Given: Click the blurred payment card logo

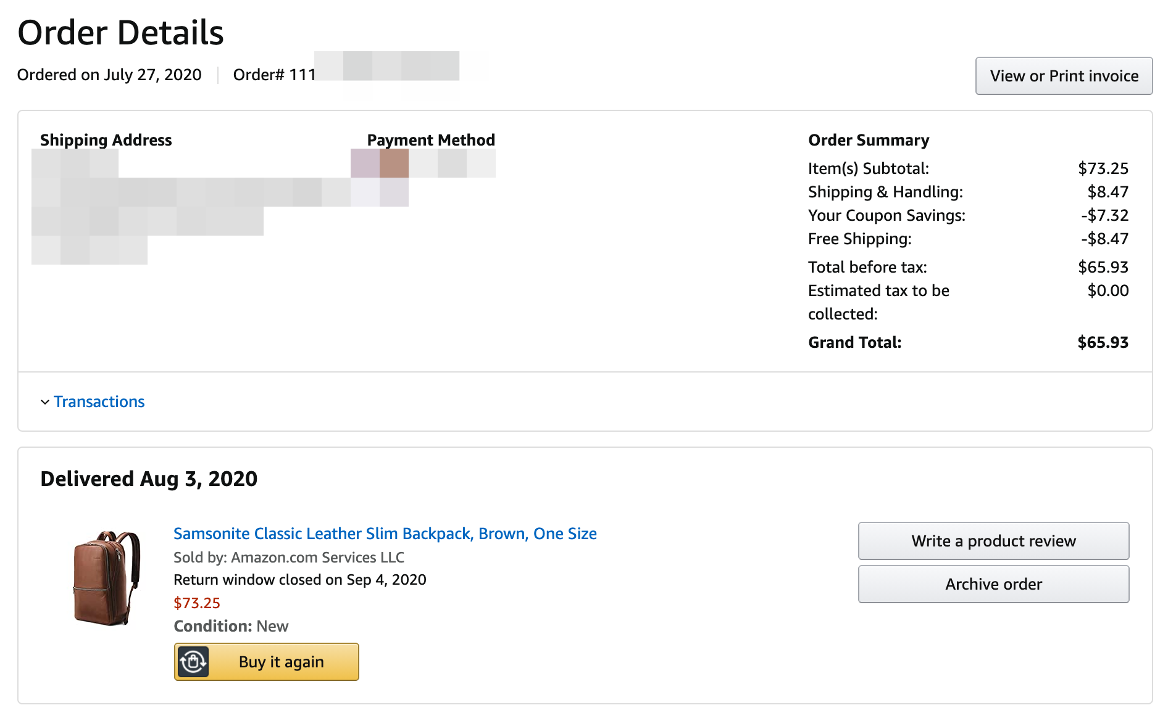Looking at the screenshot, I should coord(380,163).
